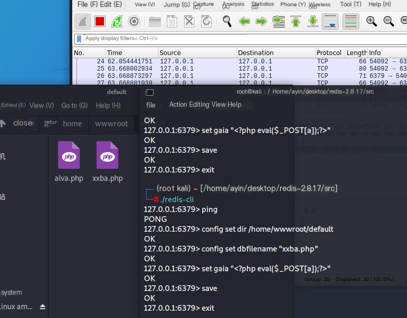This screenshot has height=318, width=407.
Task: Toggle packet list colorize rules
Action: [x=351, y=21]
